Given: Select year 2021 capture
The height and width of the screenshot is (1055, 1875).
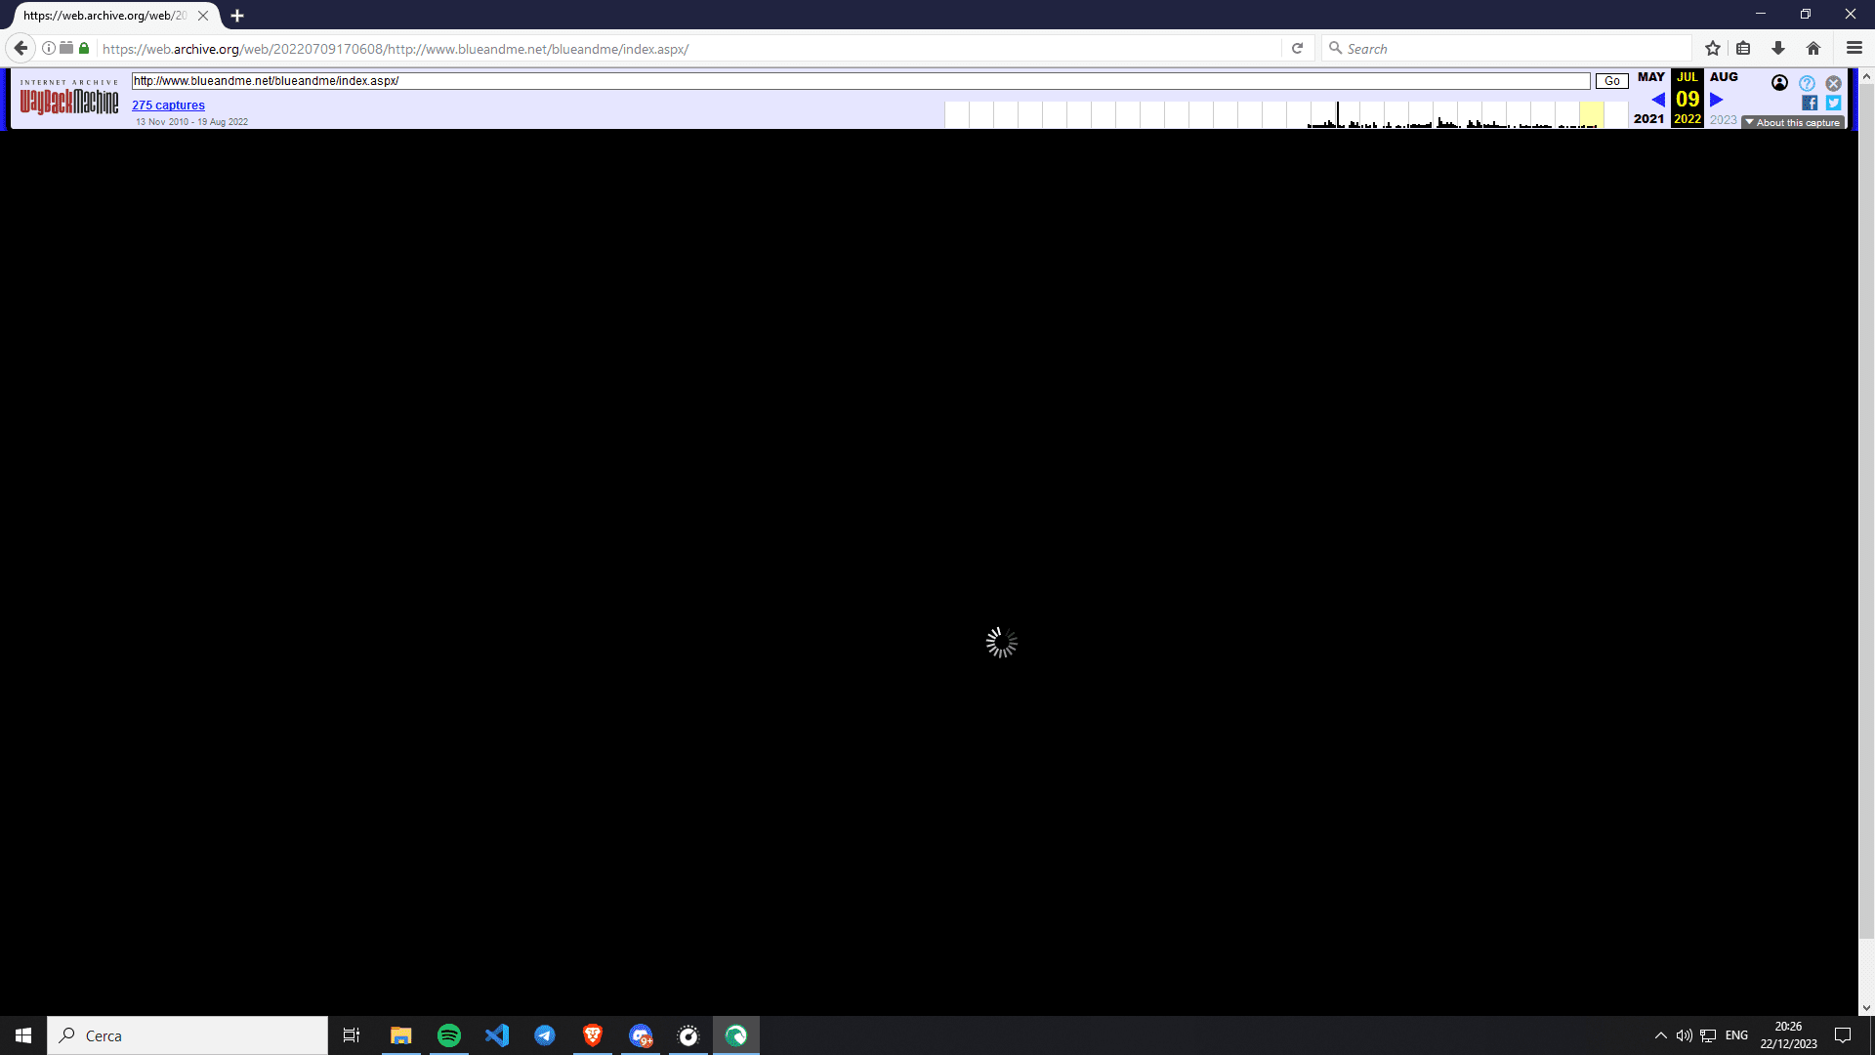Looking at the screenshot, I should tap(1648, 119).
